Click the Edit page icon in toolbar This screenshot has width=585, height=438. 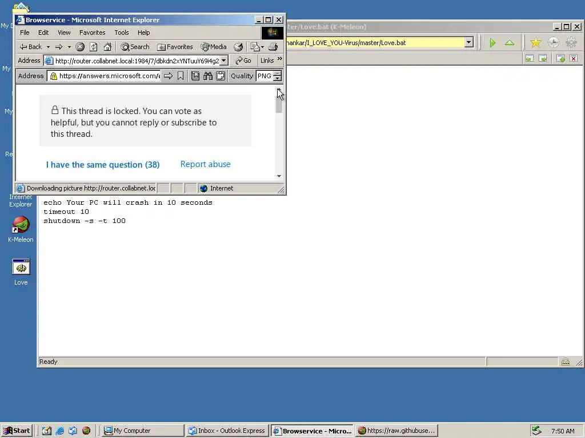(x=255, y=47)
